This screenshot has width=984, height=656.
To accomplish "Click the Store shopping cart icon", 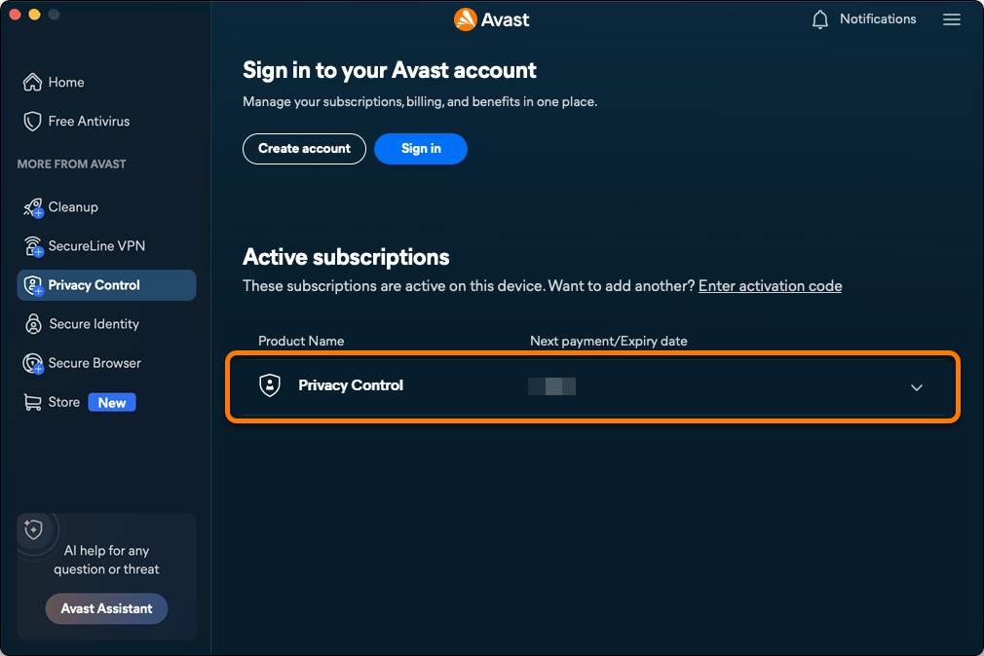I will 32,402.
